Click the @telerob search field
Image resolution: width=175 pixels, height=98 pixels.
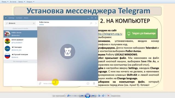coord(20,23)
